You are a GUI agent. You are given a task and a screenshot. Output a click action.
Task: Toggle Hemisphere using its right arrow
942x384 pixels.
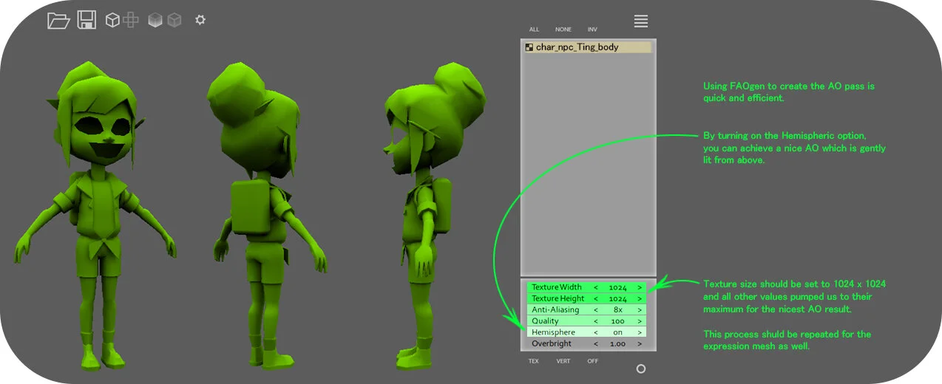tap(640, 332)
